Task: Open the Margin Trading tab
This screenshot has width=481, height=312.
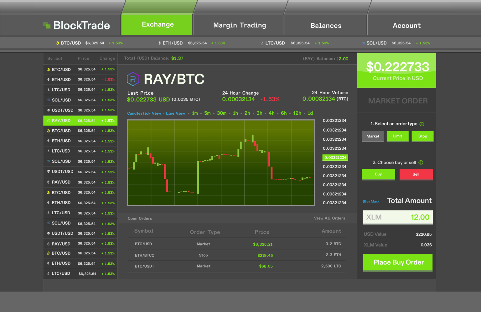Action: click(x=240, y=25)
